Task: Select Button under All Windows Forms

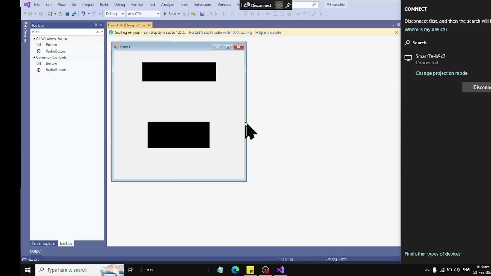Action: point(51,45)
